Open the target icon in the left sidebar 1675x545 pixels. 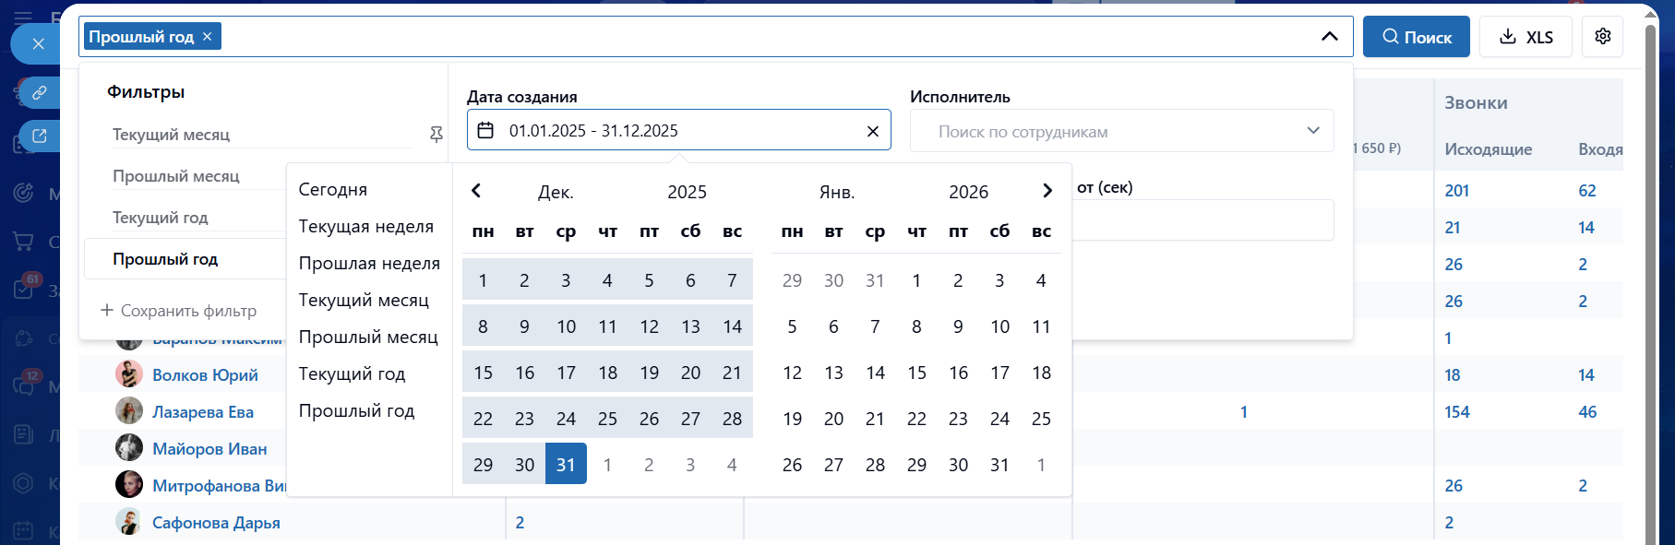(x=24, y=193)
